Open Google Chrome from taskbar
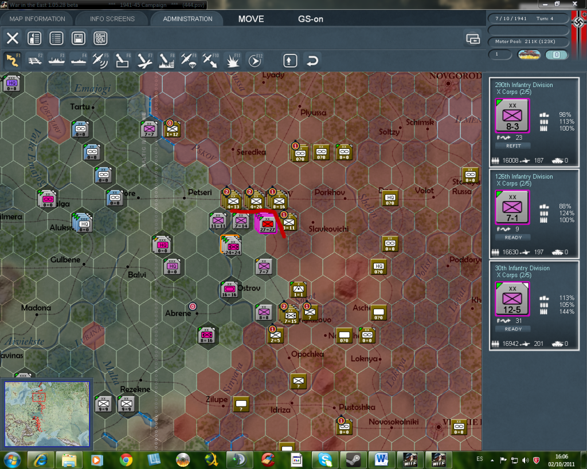 click(x=126, y=460)
